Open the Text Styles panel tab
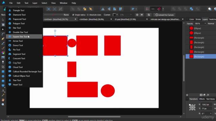 (x=210, y=99)
